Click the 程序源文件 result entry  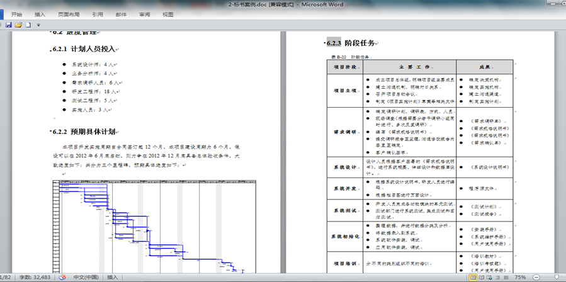pyautogui.click(x=482, y=188)
